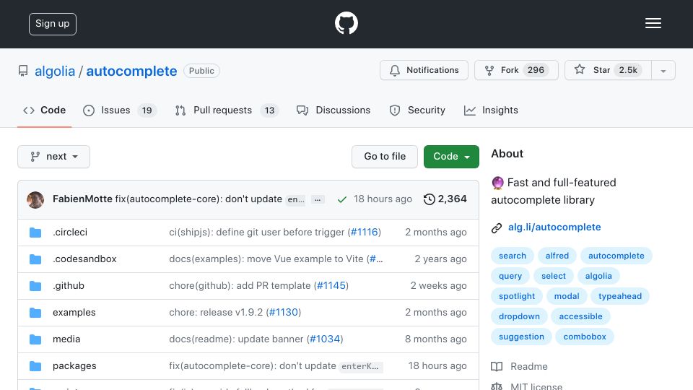Open FabienMotte author link

pos(82,199)
